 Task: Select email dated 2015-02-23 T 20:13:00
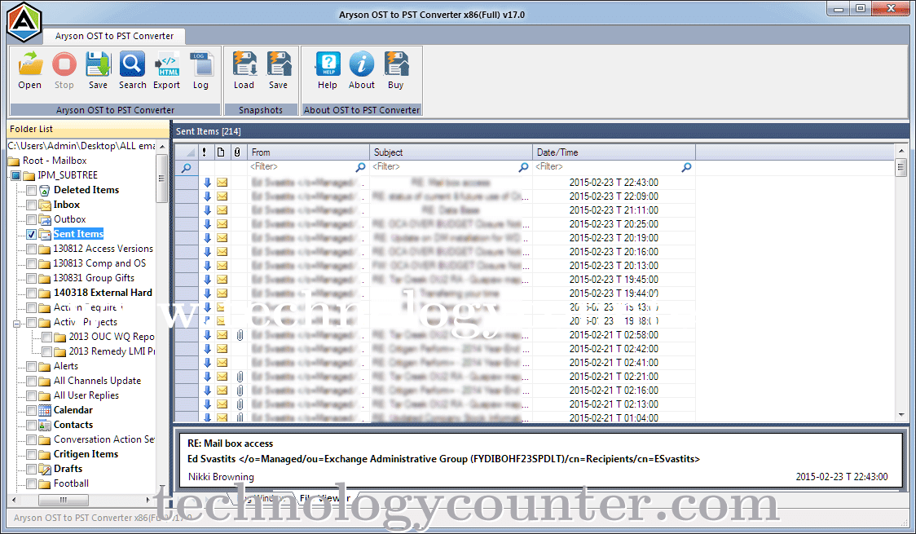tap(435, 266)
